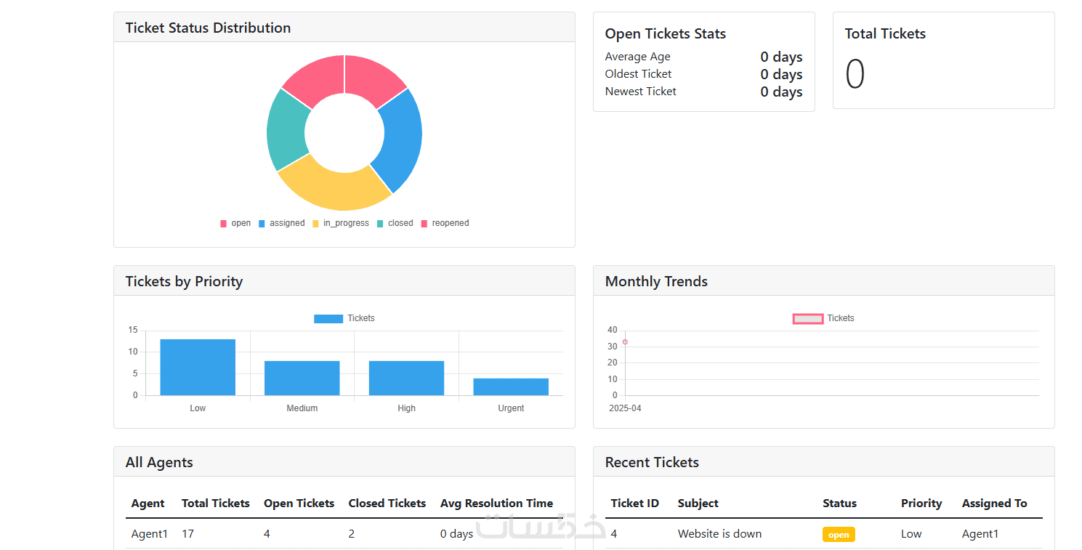Click the Total Tickets column header

216,503
